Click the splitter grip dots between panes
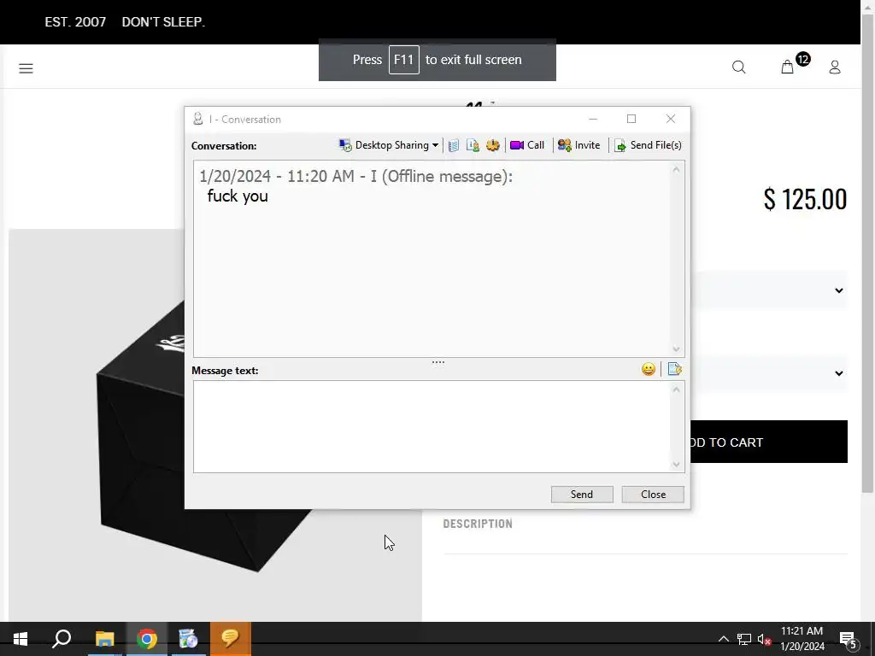The image size is (875, 656). click(x=438, y=362)
